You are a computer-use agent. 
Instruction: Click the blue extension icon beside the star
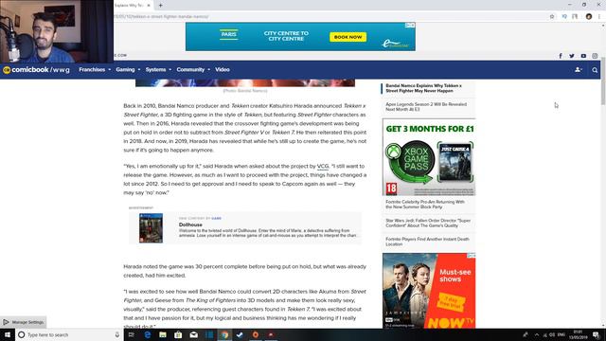564,17
